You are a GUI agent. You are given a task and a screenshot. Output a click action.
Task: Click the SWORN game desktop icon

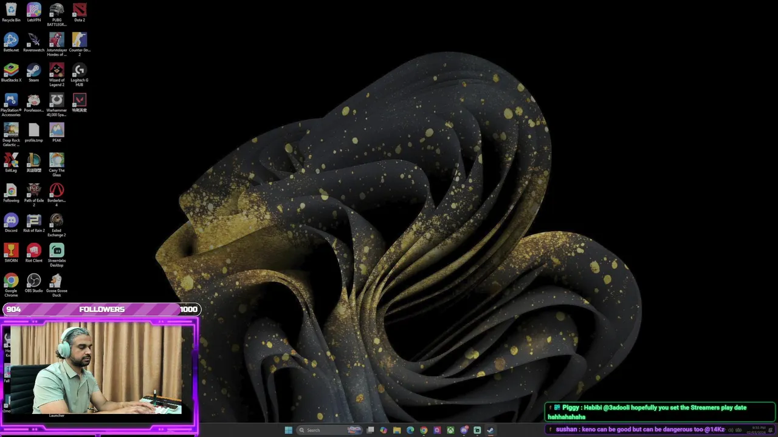11,253
